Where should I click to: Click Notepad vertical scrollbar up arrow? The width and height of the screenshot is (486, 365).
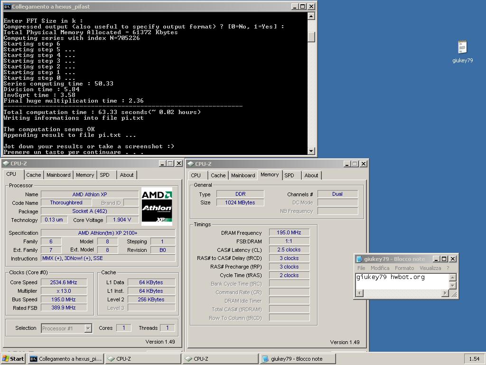[452, 277]
